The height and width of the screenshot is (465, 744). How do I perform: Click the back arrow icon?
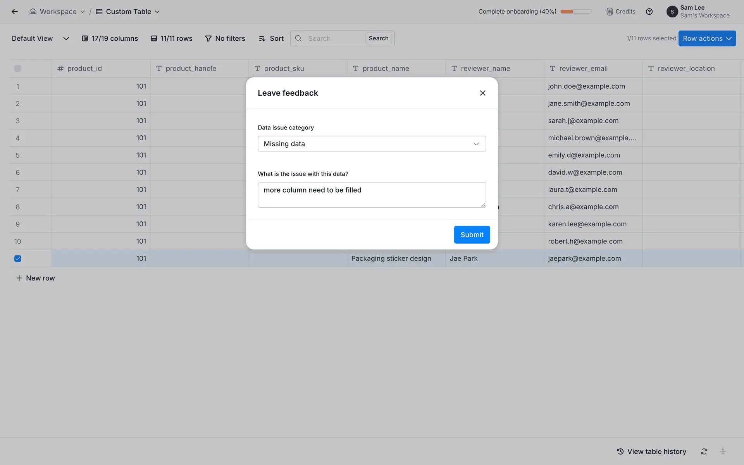tap(15, 12)
